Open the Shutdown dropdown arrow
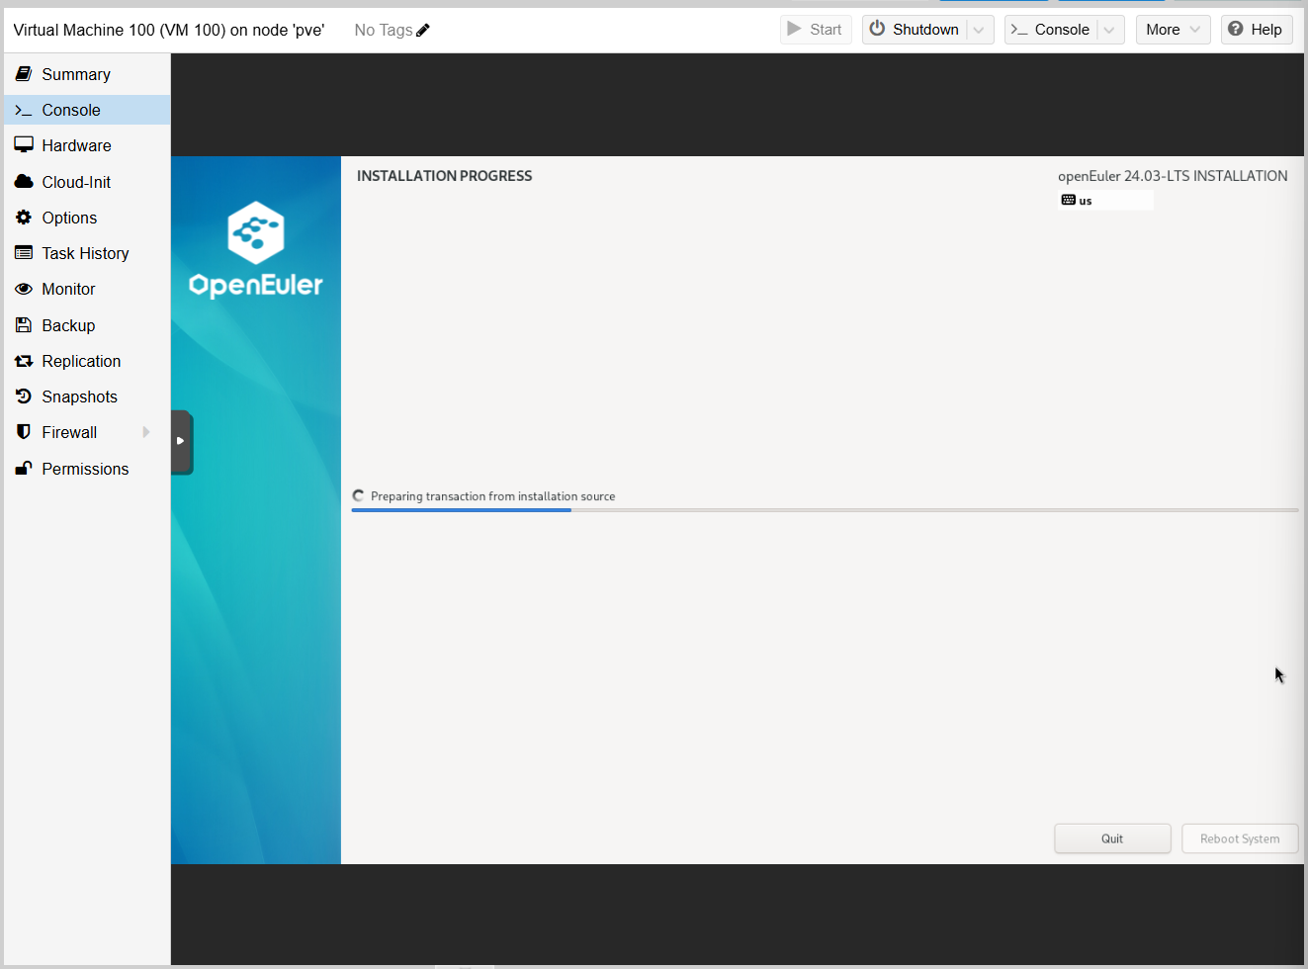 tap(979, 30)
